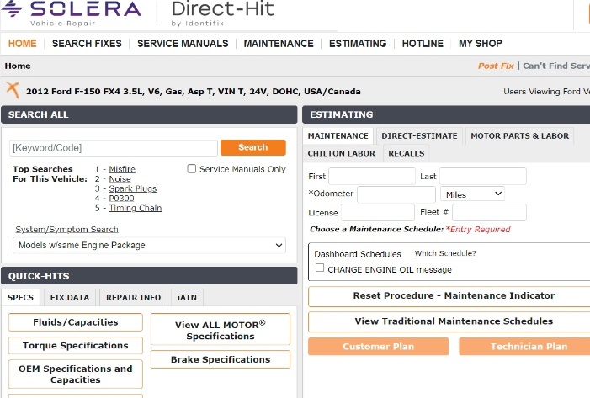This screenshot has width=590, height=398.
Task: Open the MY SHOP menu
Action: pos(480,44)
